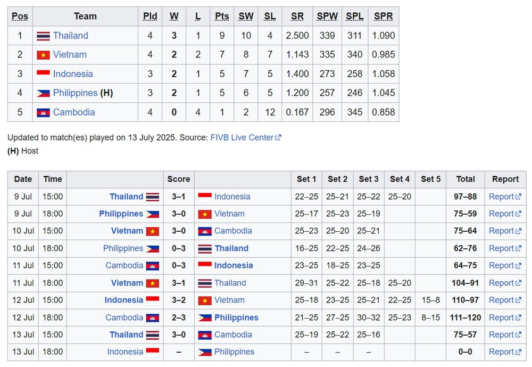This screenshot has height=367, width=532.
Task: Open bold Vietnam link in 11 Jul 18:00 match
Action: 127,283
